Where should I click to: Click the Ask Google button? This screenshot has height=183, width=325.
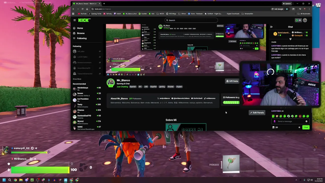pos(277,9)
